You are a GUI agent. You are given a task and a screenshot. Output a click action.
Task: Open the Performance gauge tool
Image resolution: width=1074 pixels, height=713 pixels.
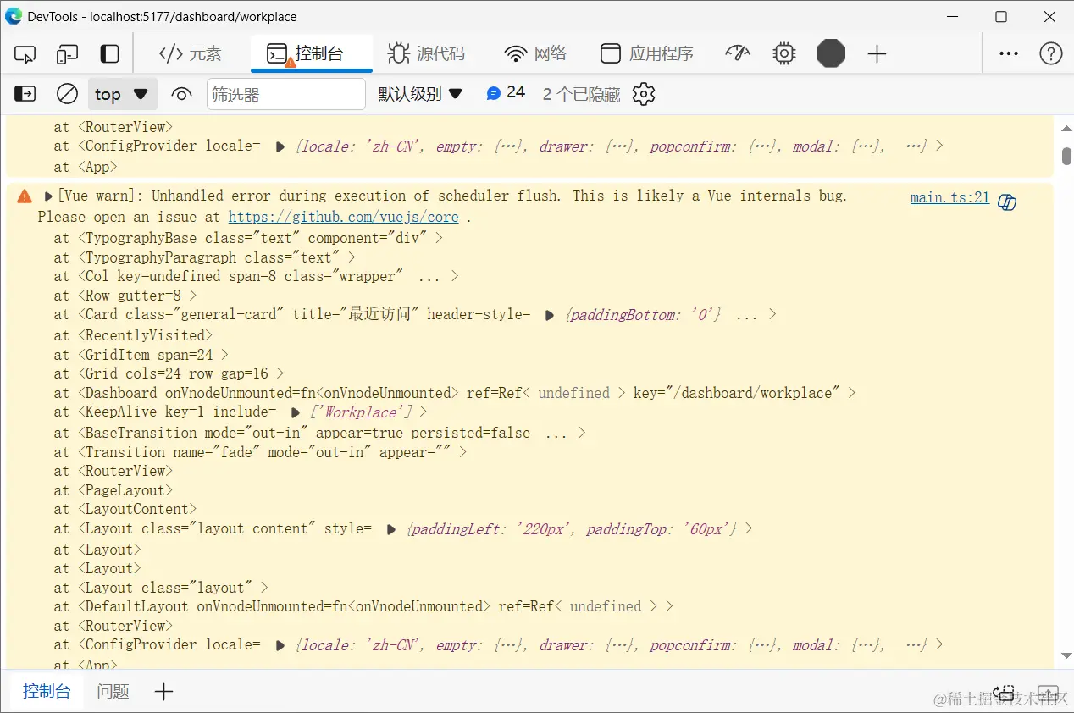[739, 54]
